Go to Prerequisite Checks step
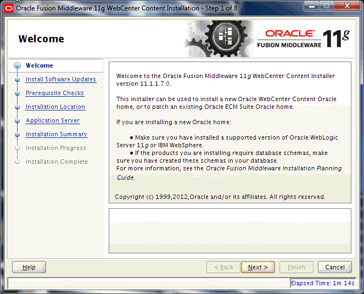The width and height of the screenshot is (364, 294). 55,93
